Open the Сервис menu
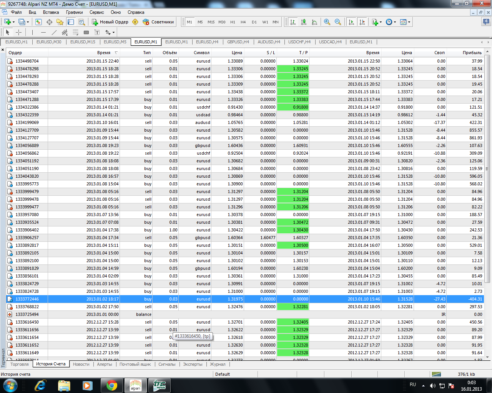The height and width of the screenshot is (393, 492). [96, 12]
